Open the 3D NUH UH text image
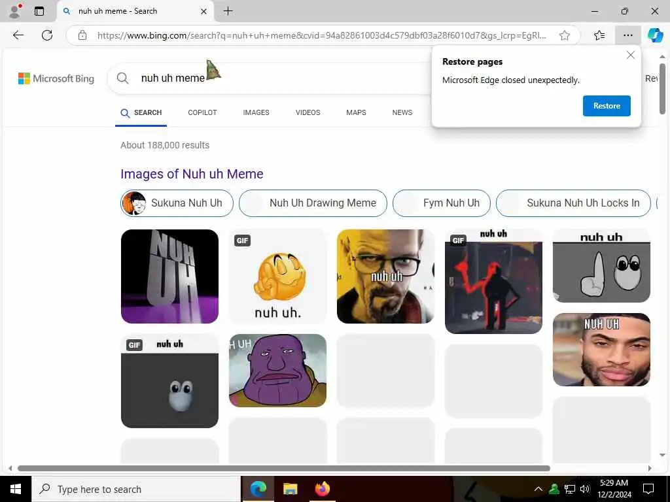670x502 pixels. [169, 276]
